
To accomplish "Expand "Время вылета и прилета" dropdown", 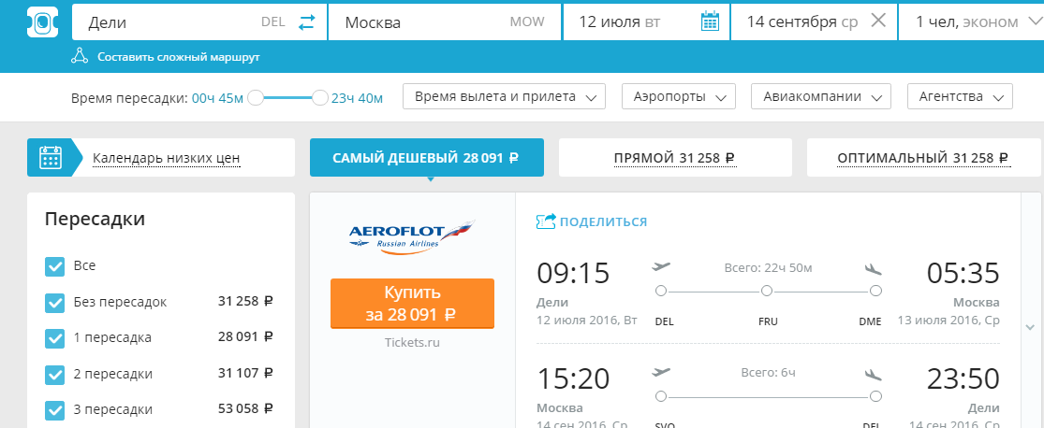I will tap(504, 96).
